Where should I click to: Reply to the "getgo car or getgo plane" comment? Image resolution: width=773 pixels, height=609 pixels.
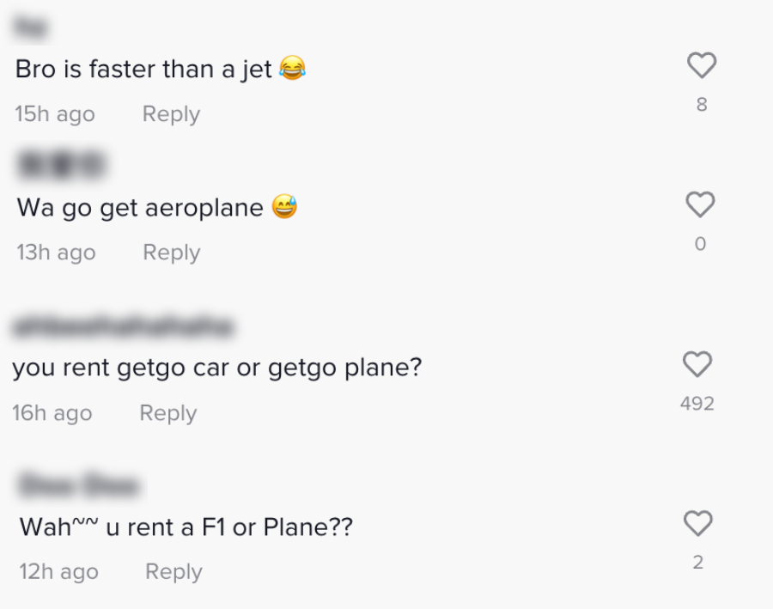[168, 413]
